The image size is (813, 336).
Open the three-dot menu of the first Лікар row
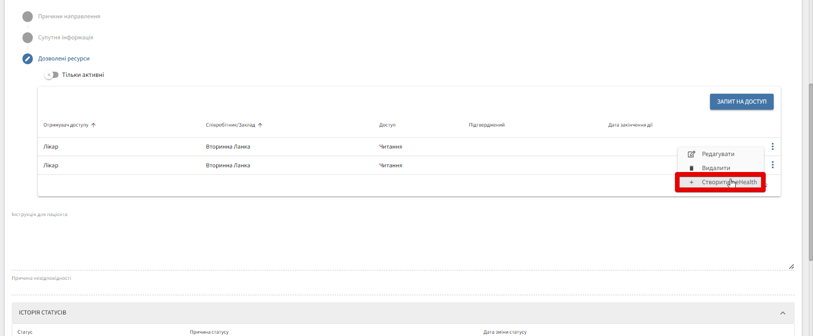click(772, 147)
